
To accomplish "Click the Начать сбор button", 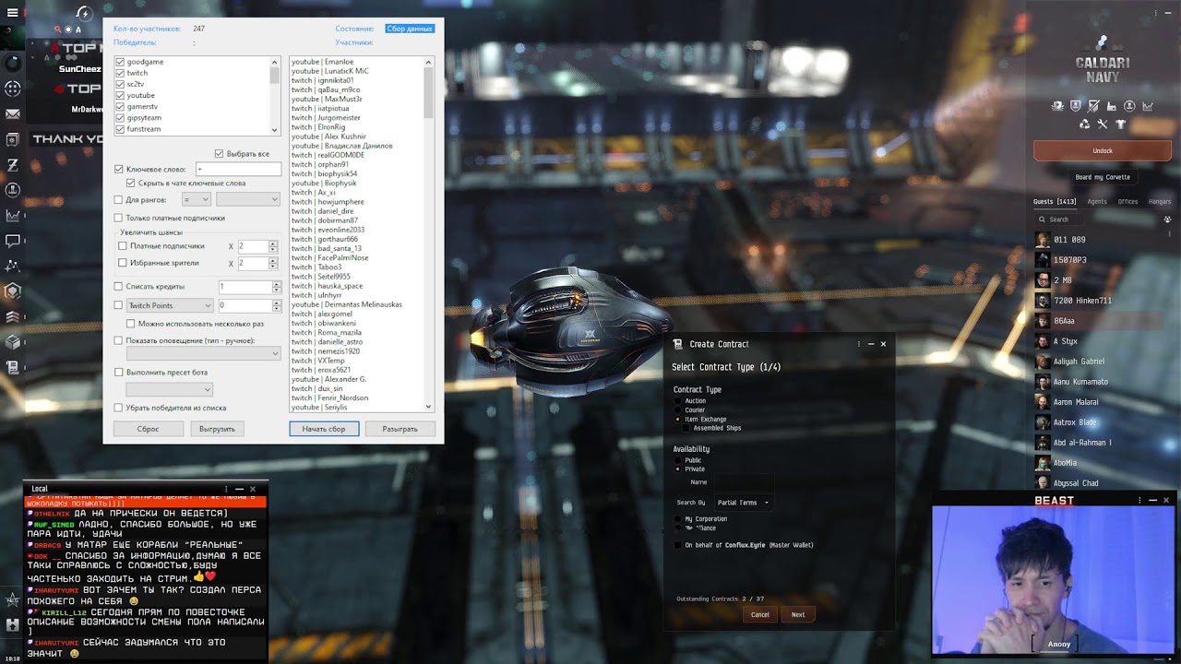I will [x=324, y=429].
